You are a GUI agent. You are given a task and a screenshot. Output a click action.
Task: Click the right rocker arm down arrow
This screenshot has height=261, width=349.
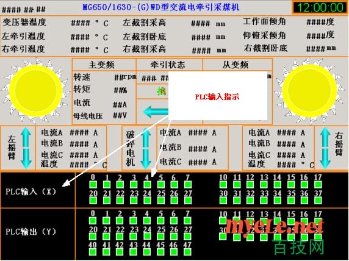pyautogui.click(x=325, y=159)
